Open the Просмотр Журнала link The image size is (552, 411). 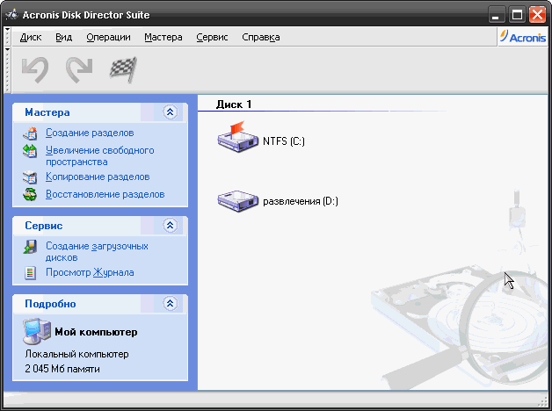point(90,272)
